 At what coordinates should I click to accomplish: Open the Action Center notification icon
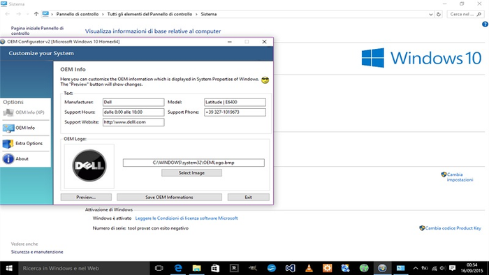click(x=452, y=268)
